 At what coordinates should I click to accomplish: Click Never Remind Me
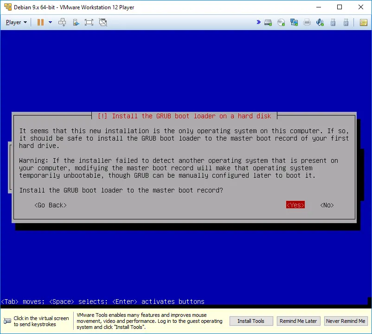point(346,321)
